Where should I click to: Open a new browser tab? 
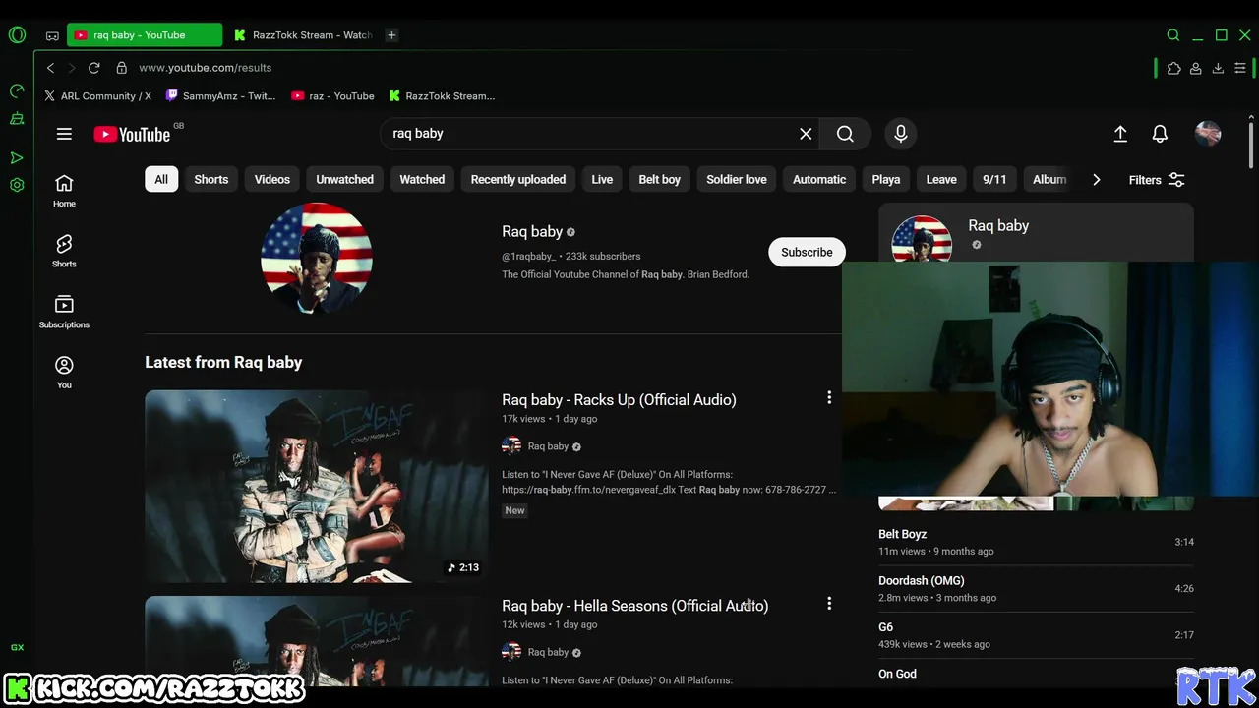[x=391, y=35]
